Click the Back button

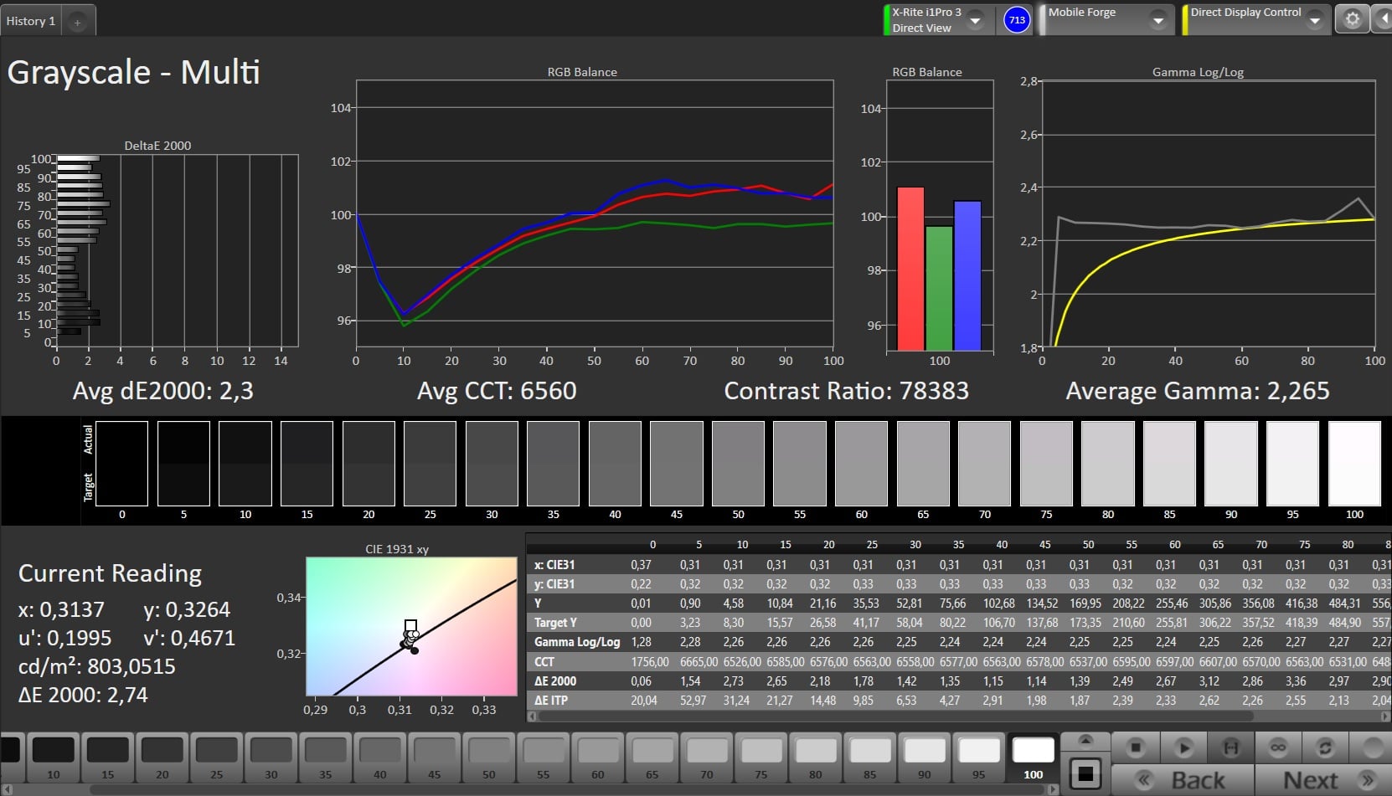coord(1181,780)
